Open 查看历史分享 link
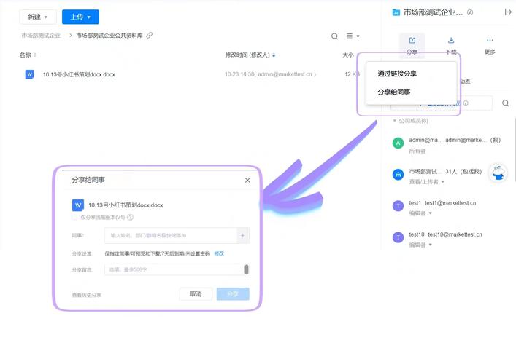 pos(87,295)
